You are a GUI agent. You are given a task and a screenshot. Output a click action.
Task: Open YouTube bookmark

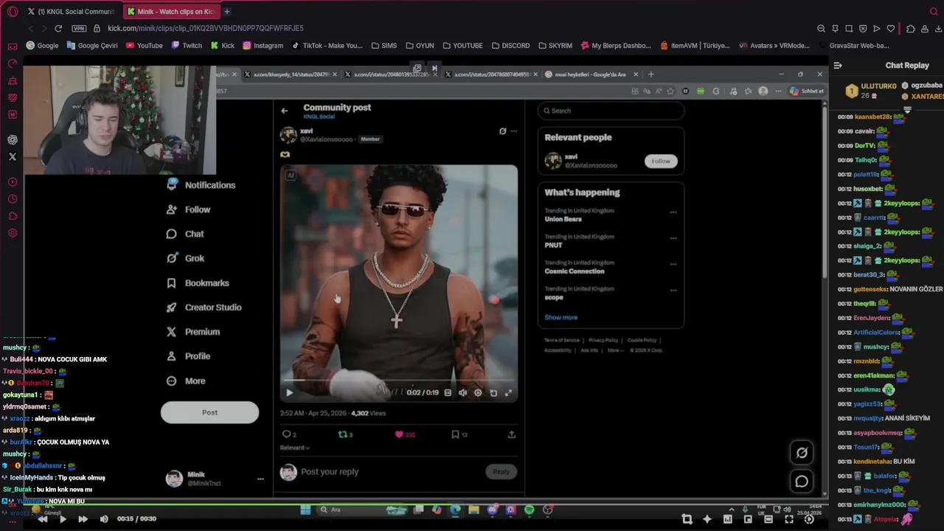[x=144, y=45]
